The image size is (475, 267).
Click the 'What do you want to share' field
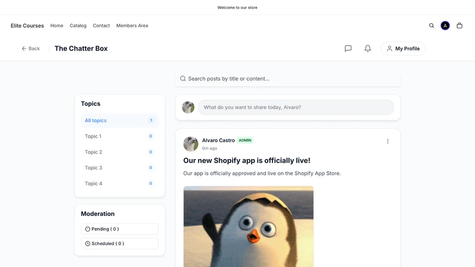296,107
